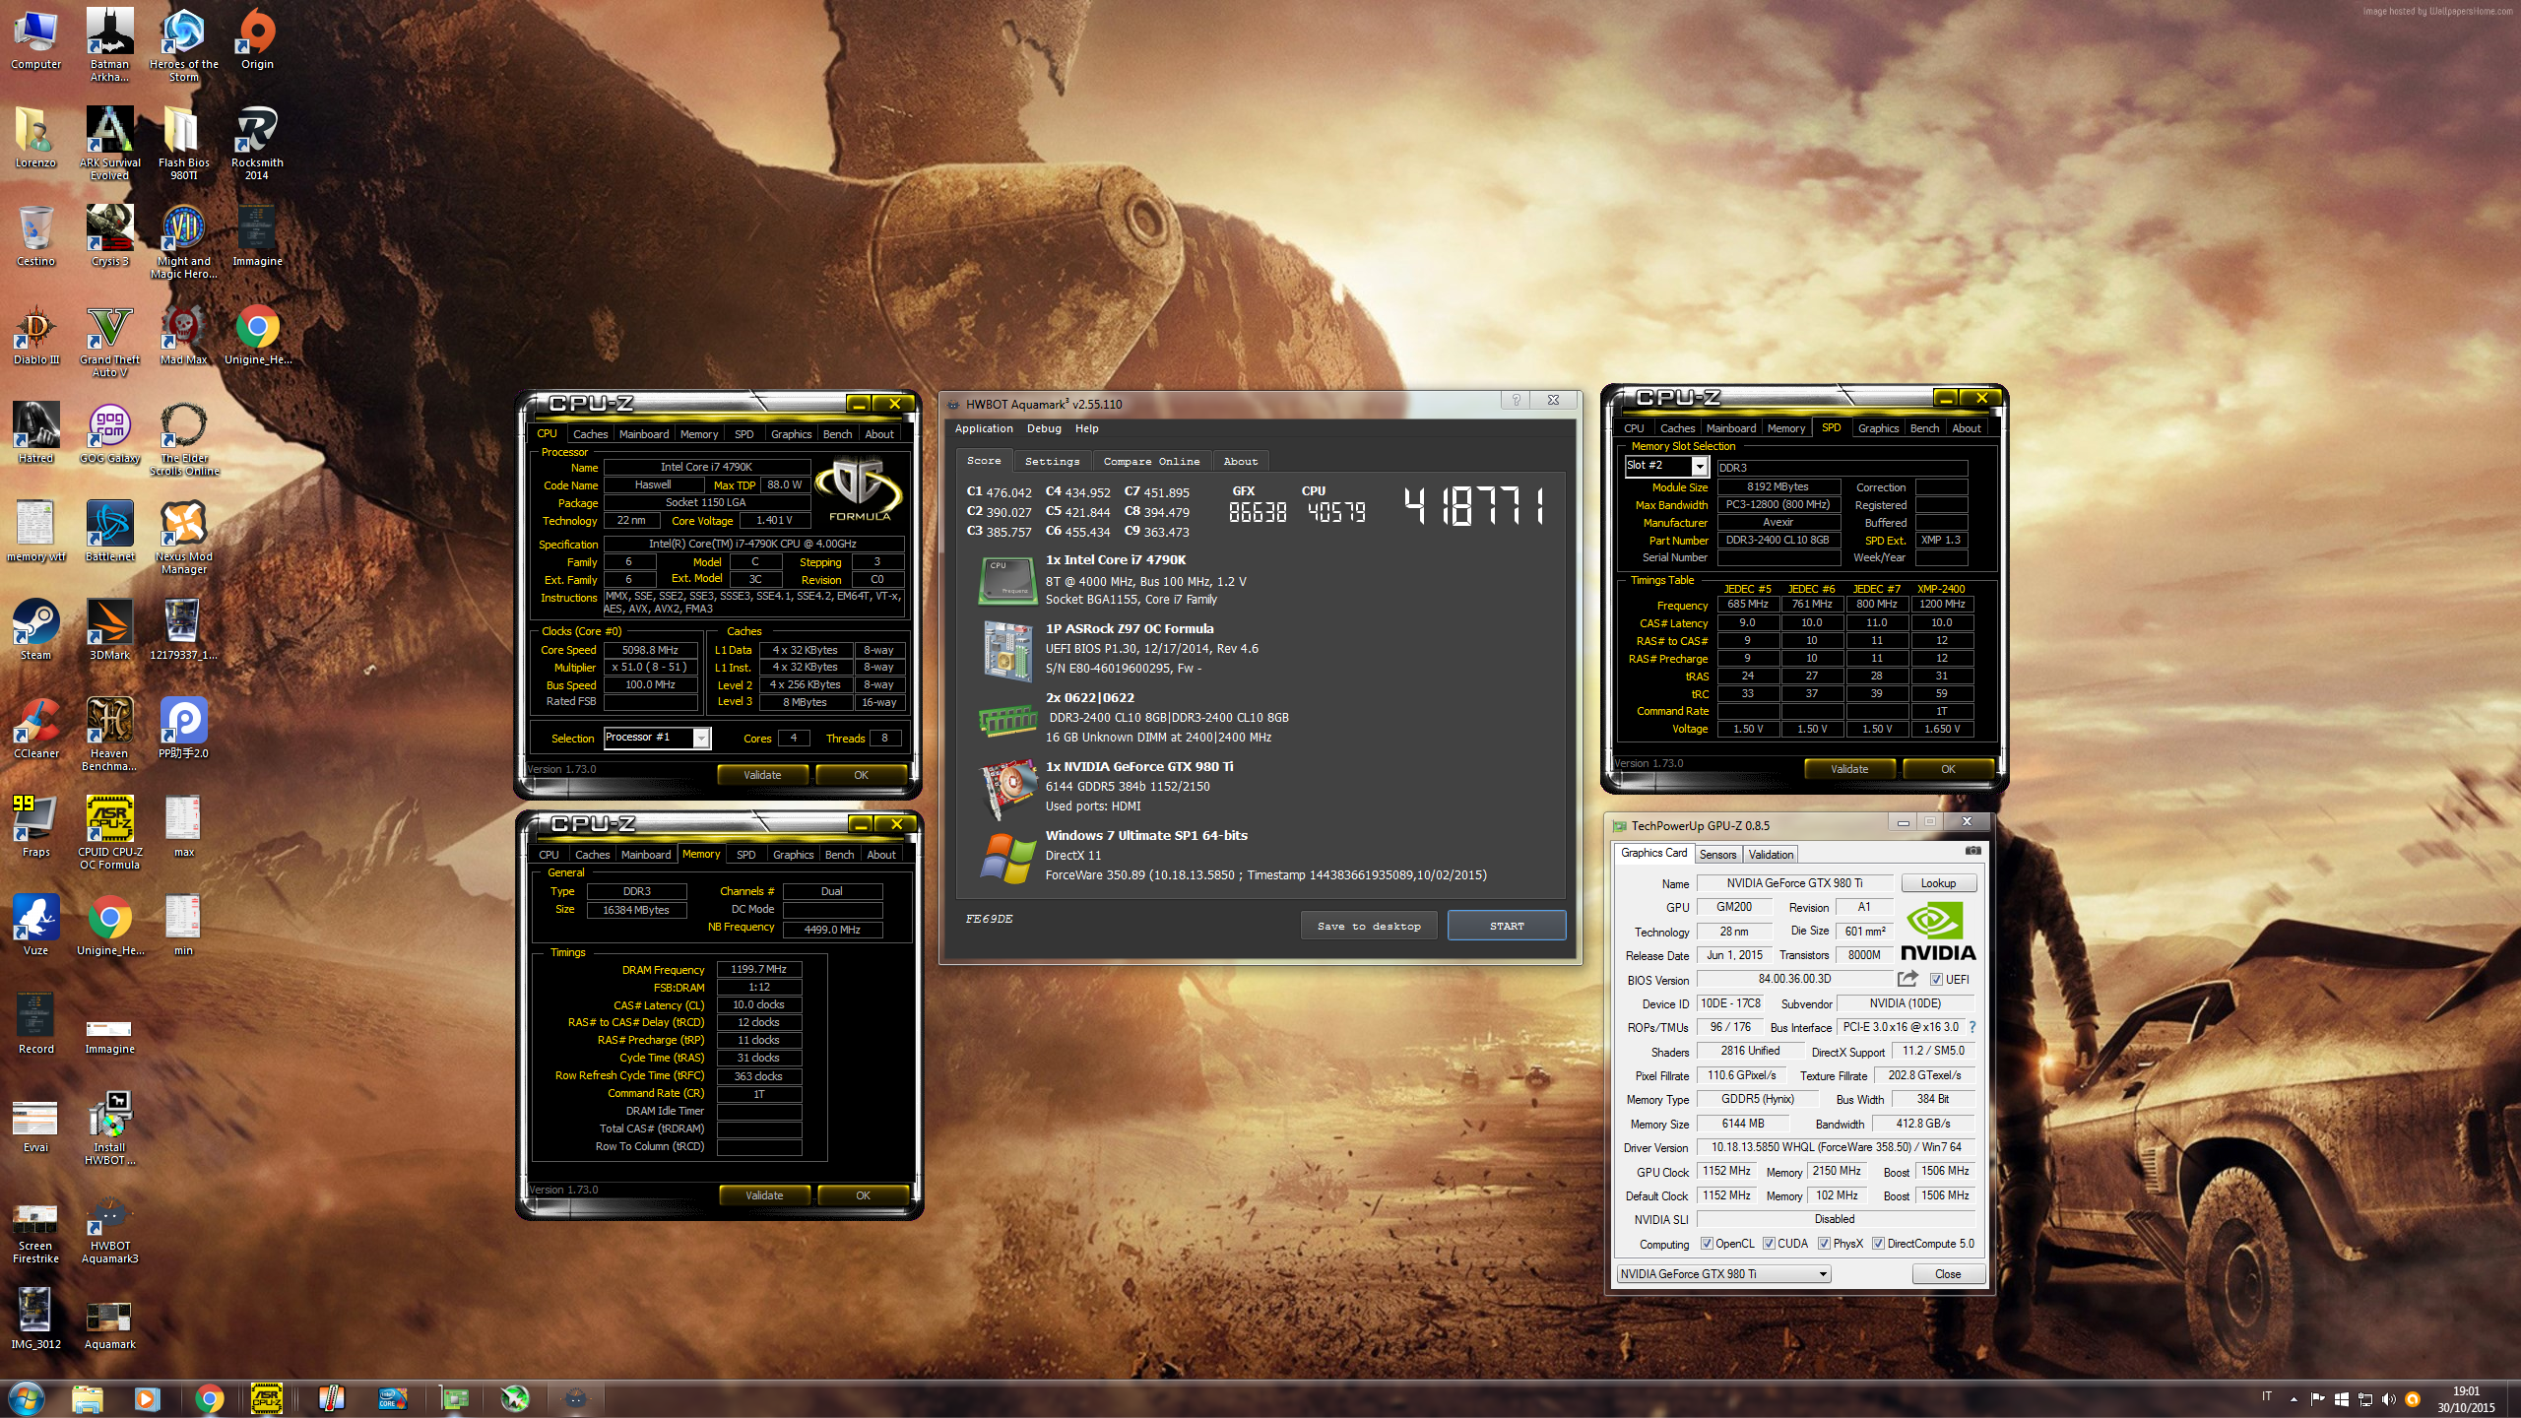Screen dimensions: 2521x1418
Task: Open the Diablo III desktop shortcut
Action: coord(35,335)
